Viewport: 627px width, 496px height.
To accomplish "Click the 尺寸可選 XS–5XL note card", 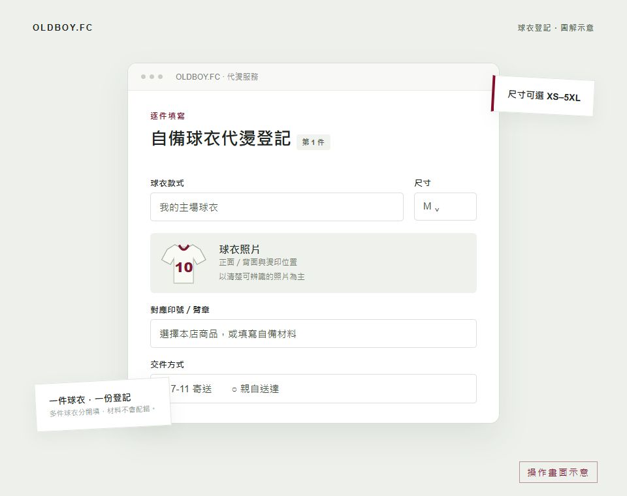I will [543, 96].
